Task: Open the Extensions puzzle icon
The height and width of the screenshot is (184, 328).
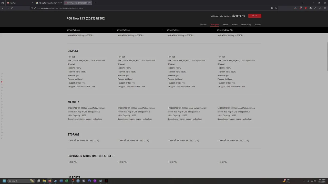Action: pyautogui.click(x=315, y=8)
